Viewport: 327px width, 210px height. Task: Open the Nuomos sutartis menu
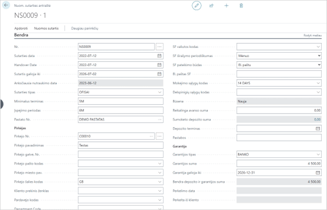point(46,28)
